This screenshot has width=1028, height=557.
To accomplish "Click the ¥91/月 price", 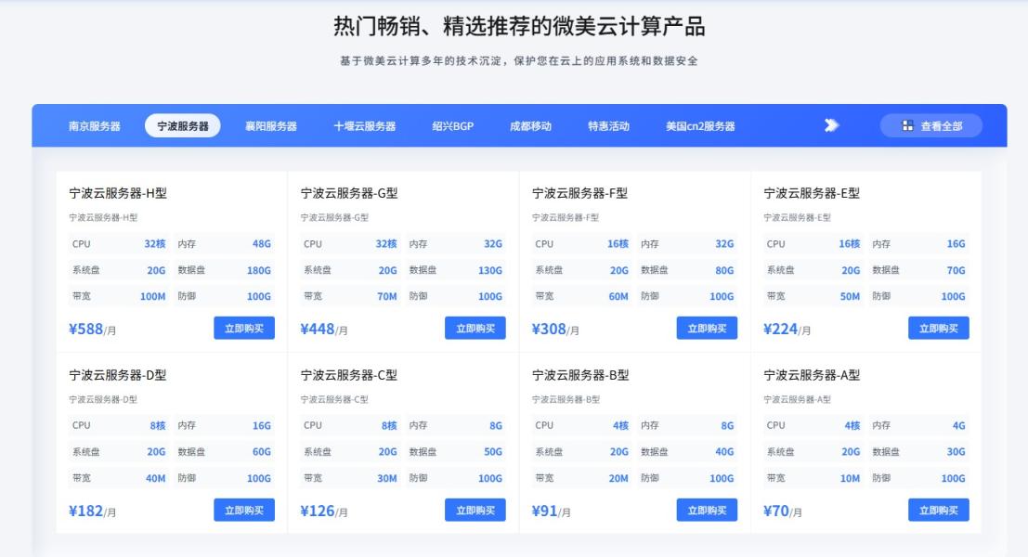I will coord(551,512).
